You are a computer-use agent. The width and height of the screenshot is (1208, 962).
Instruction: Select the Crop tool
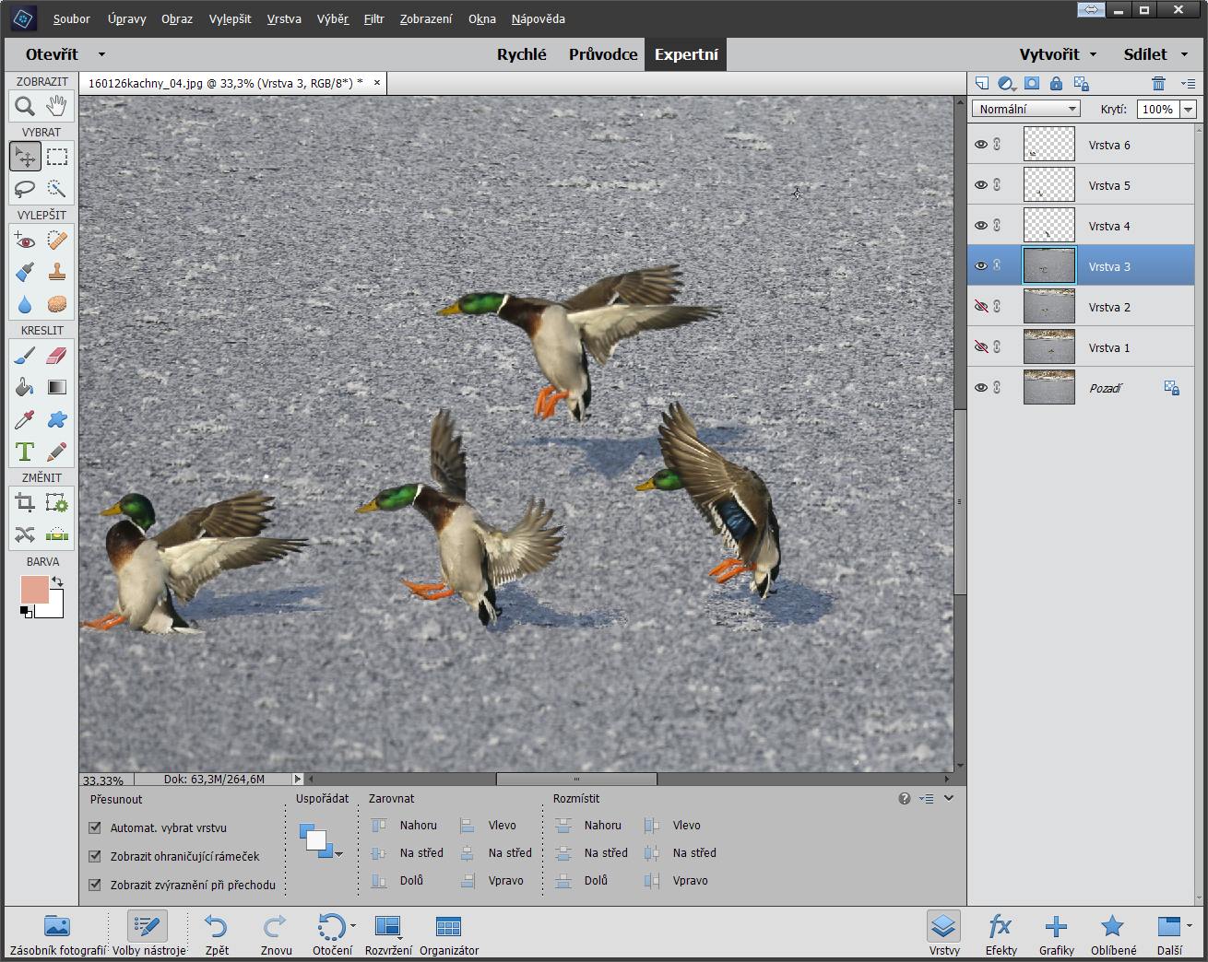click(x=25, y=503)
